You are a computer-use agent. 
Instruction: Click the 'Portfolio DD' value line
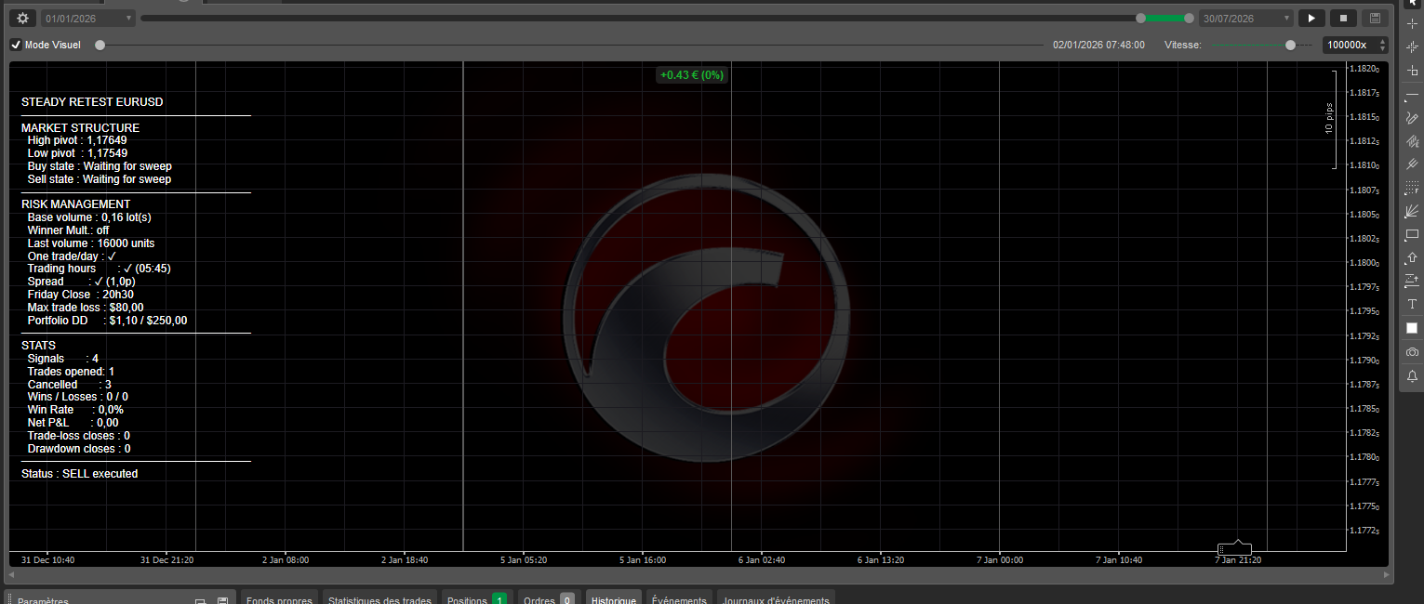click(107, 321)
